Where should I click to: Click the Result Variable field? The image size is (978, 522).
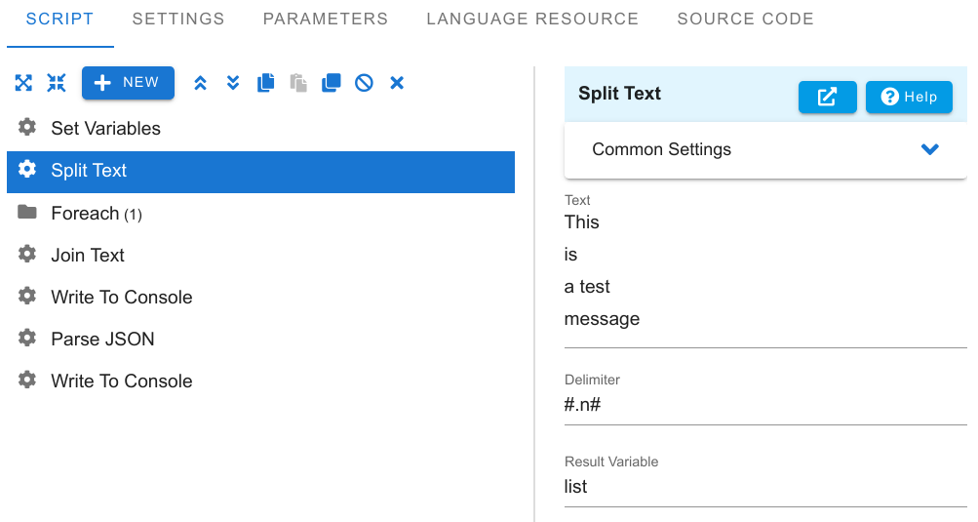pos(765,487)
